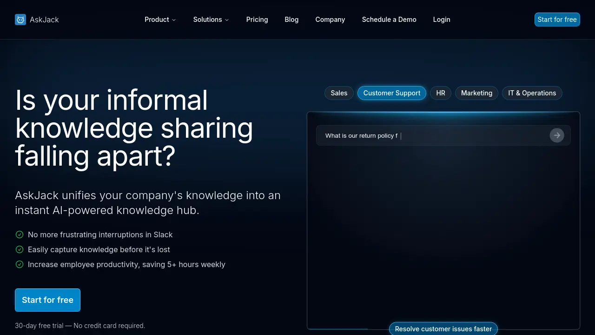Select the IT & Operations pill

tap(532, 93)
